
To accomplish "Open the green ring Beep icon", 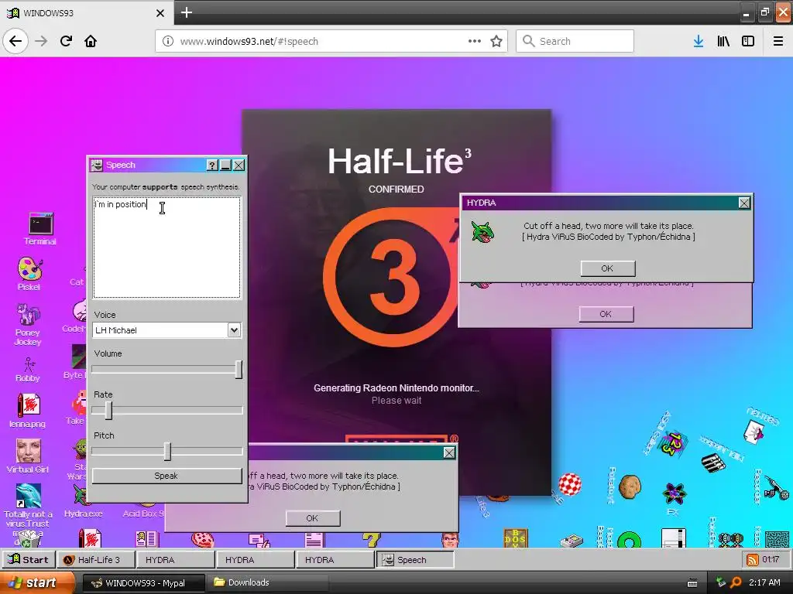I will [629, 539].
